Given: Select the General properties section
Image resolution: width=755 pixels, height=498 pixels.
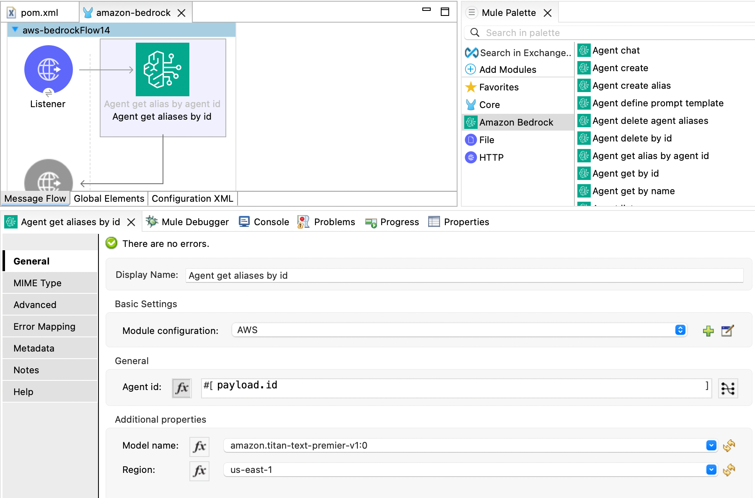Looking at the screenshot, I should coord(50,261).
